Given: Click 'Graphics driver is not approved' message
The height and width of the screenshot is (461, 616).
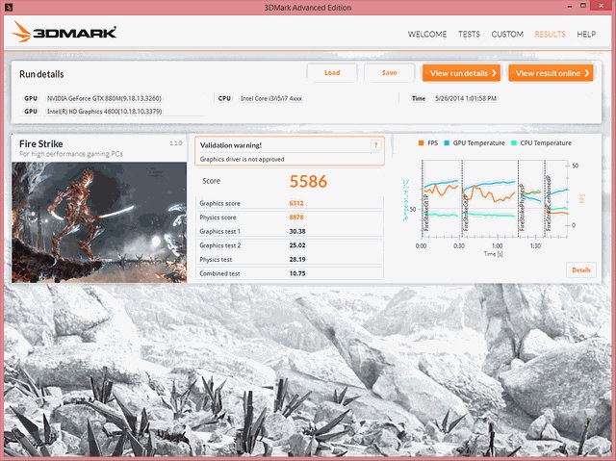Looking at the screenshot, I should tap(242, 159).
